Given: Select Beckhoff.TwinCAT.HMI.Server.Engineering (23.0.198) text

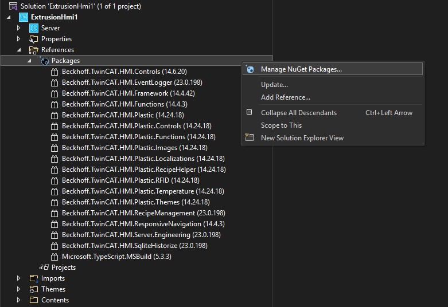Looking at the screenshot, I should [x=141, y=235].
